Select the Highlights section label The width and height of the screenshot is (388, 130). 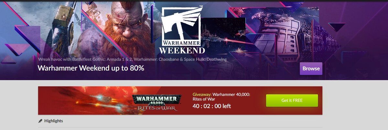(54, 121)
